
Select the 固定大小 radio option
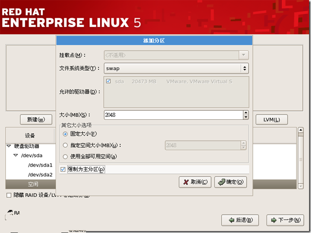66,134
